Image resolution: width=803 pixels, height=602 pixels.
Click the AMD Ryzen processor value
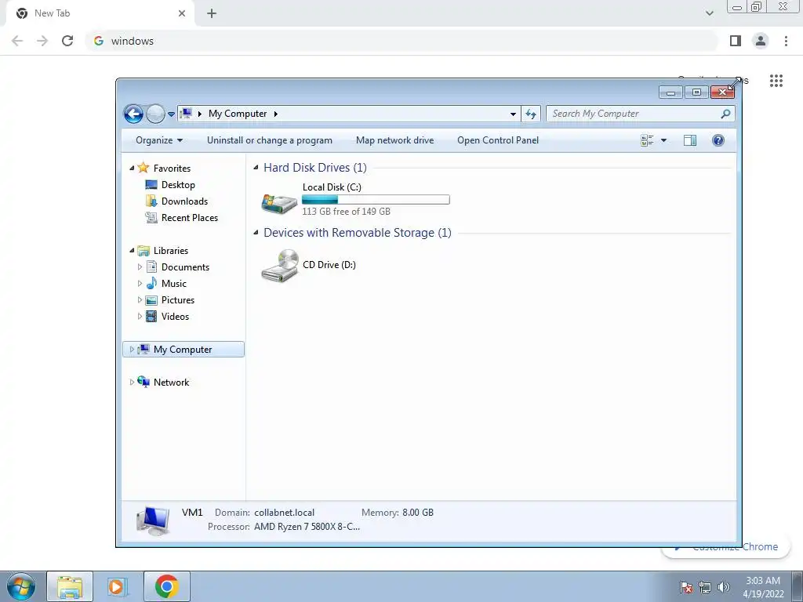coord(307,527)
